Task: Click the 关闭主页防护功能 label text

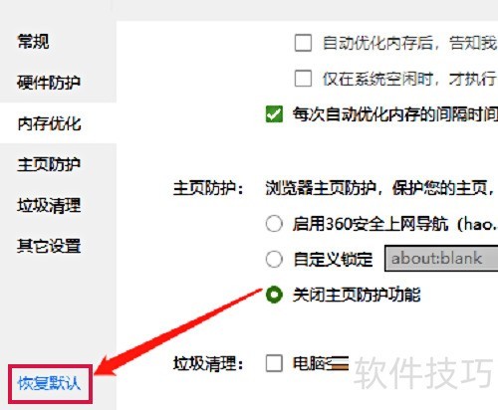Action: 357,295
